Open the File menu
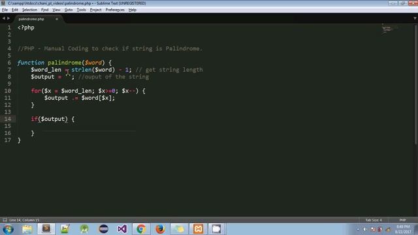 coord(5,10)
